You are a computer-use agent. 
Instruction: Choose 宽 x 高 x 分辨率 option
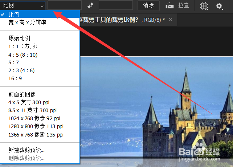(40, 23)
